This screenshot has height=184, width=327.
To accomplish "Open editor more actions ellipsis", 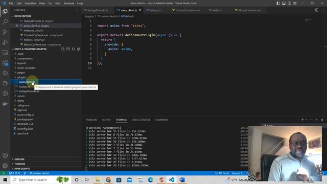I will tap(322, 10).
